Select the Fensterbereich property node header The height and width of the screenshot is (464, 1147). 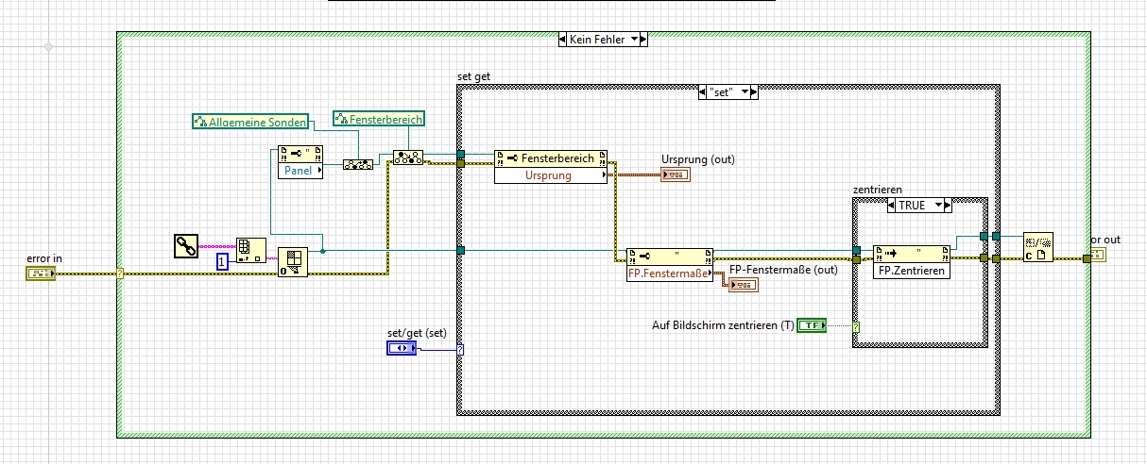point(551,158)
